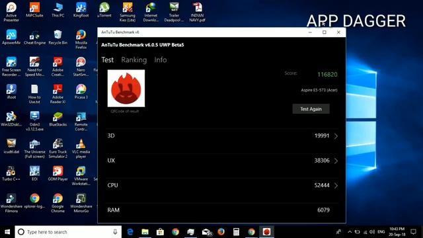Switch to the Test tab in AnTuTu

point(107,60)
